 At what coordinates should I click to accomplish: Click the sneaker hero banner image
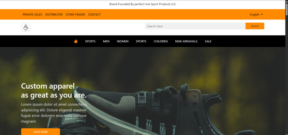tap(143, 91)
